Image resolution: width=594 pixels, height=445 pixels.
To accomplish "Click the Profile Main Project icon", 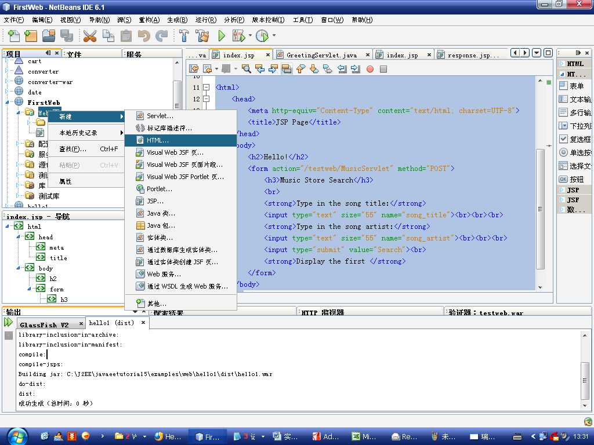I will 262,36.
